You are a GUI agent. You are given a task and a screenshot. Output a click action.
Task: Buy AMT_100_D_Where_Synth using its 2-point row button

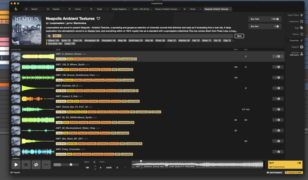pyautogui.click(x=278, y=67)
